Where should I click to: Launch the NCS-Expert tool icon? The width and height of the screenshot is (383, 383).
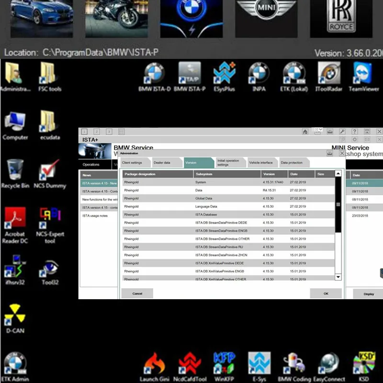50,225
